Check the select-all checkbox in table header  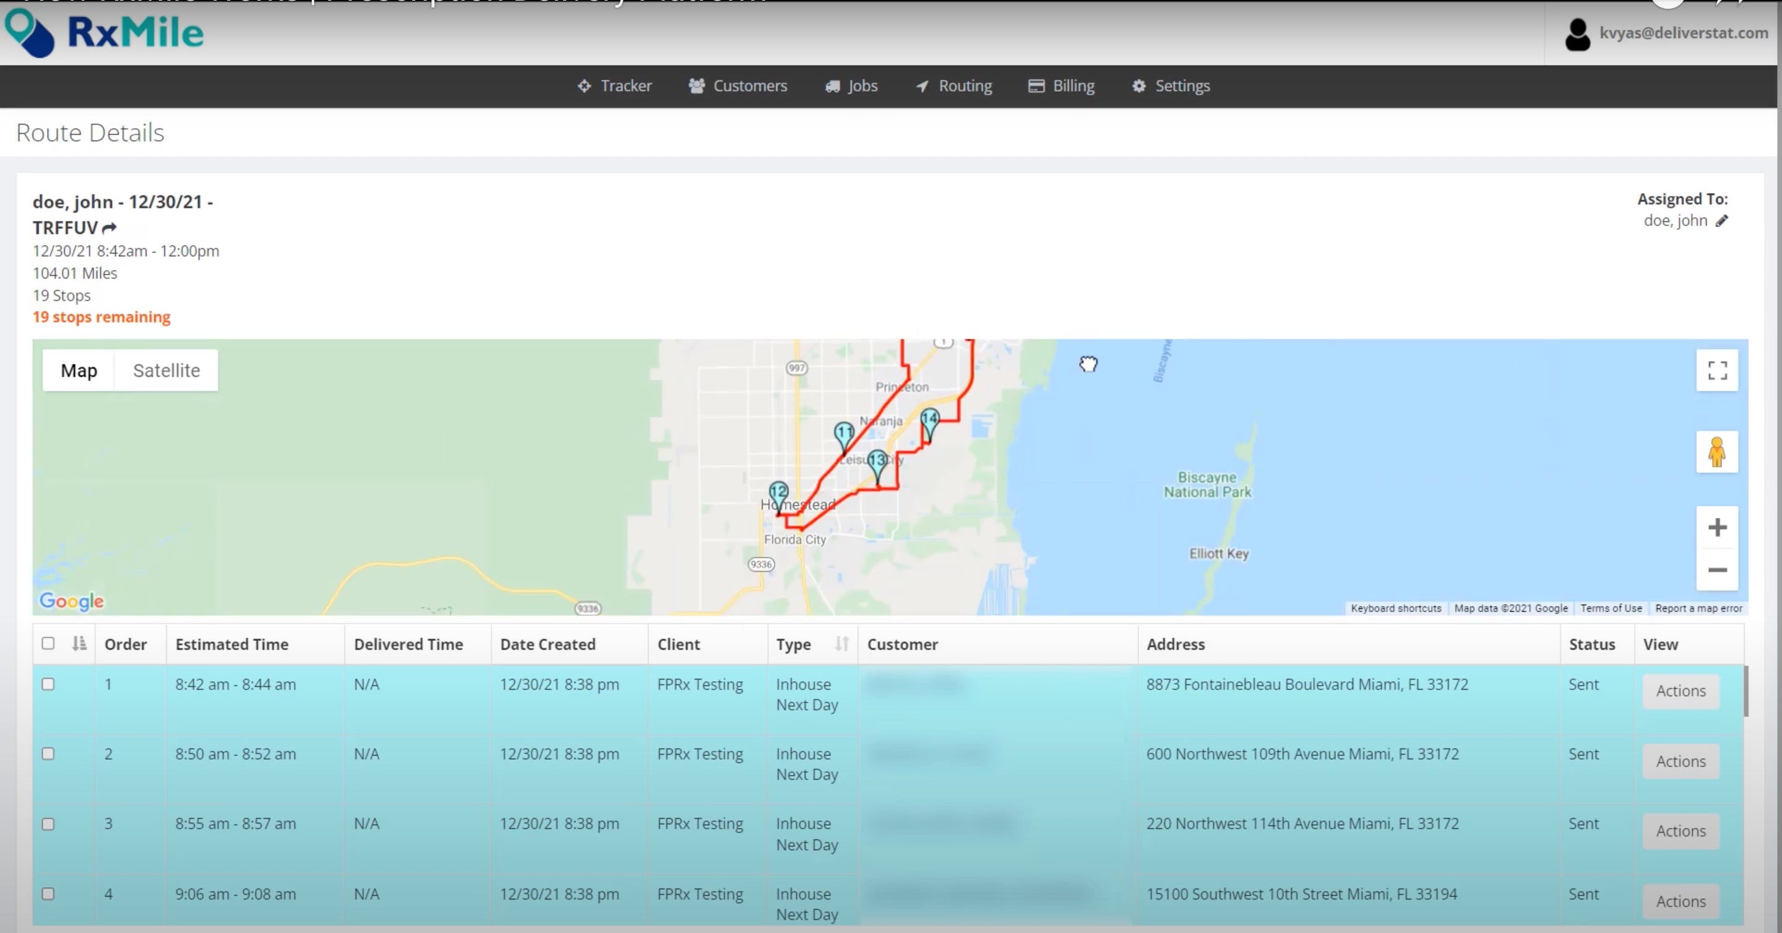coord(48,643)
